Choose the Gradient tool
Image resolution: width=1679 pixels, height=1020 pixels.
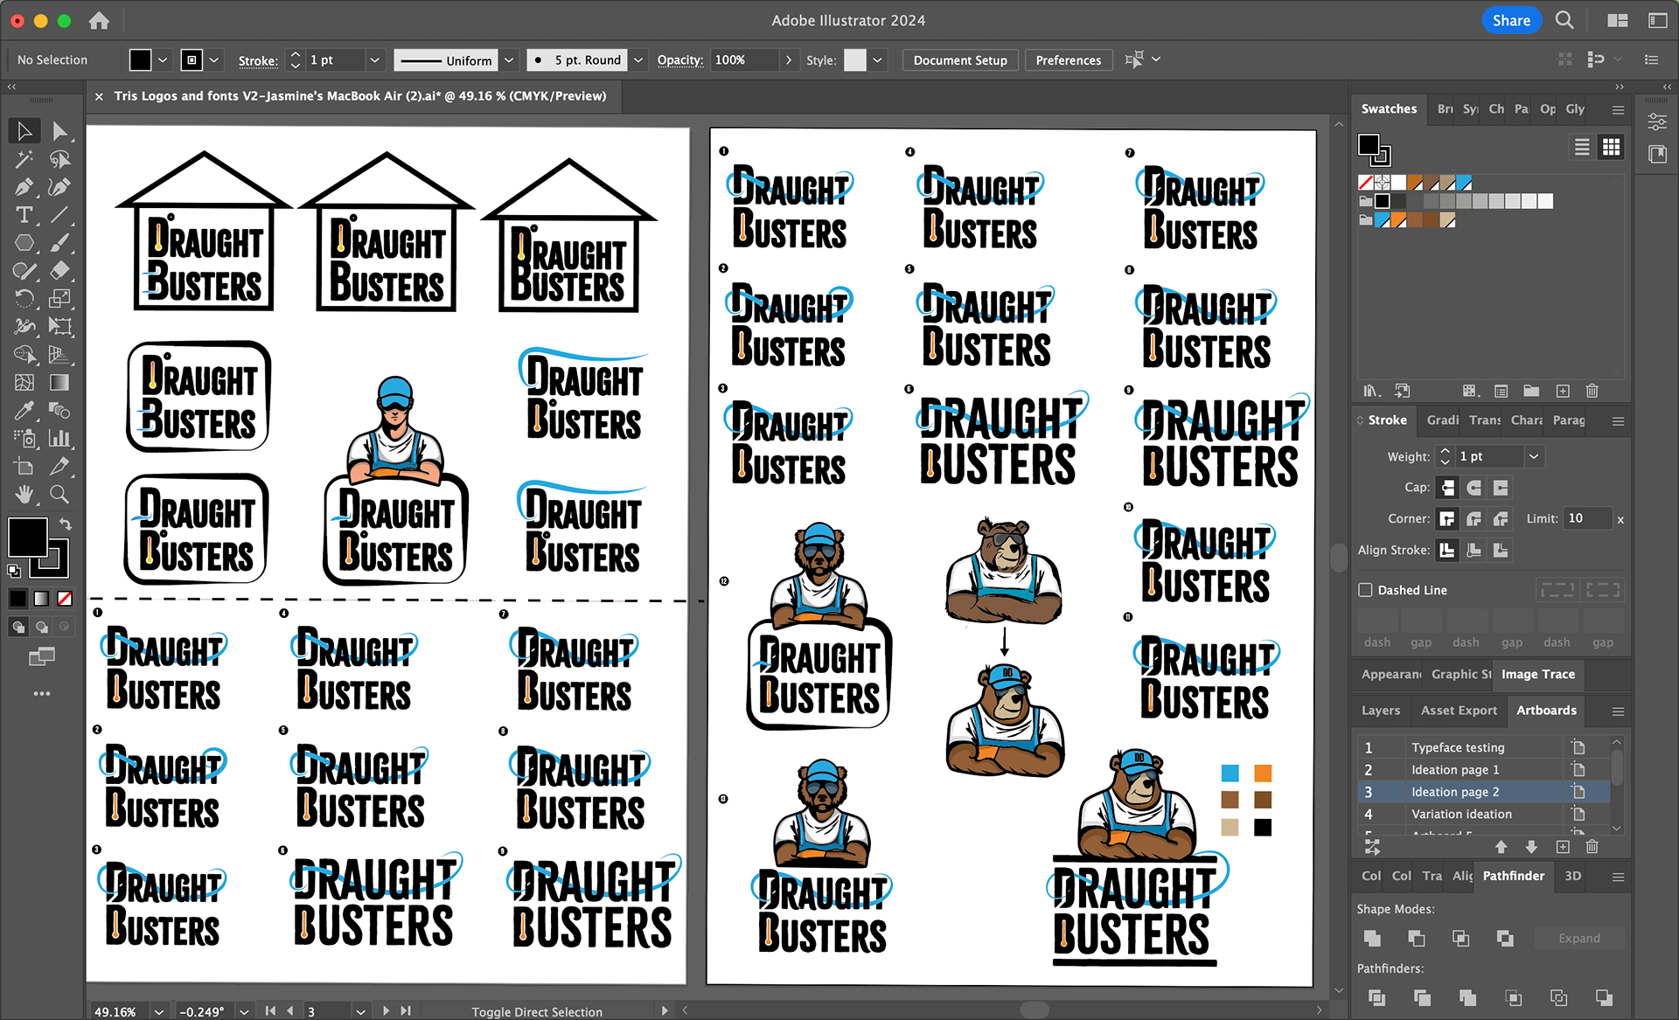point(59,383)
